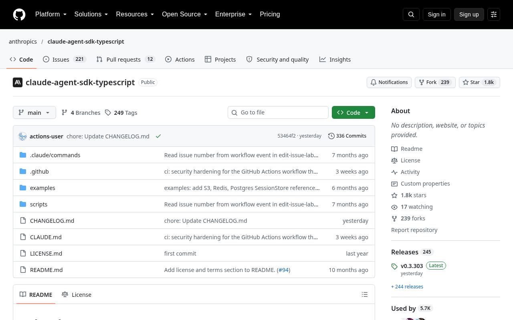Screen dimensions: 513x320
Task: Click the scales icon beside License in About
Action: pyautogui.click(x=394, y=160)
